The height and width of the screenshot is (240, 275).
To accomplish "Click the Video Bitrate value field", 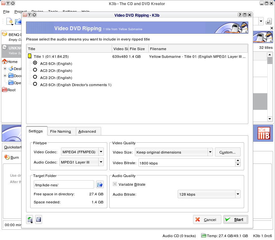I will [187, 163].
